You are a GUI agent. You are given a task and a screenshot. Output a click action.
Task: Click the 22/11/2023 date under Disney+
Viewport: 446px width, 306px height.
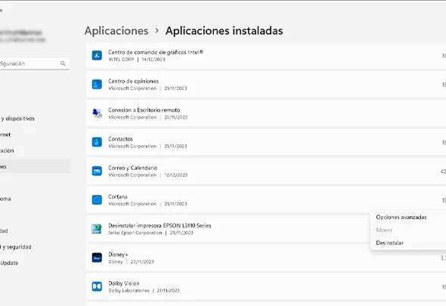coord(142,261)
